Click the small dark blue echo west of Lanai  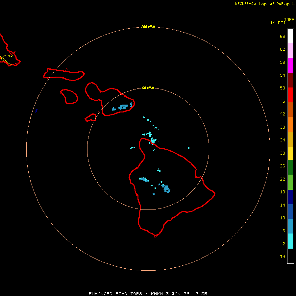36,111
